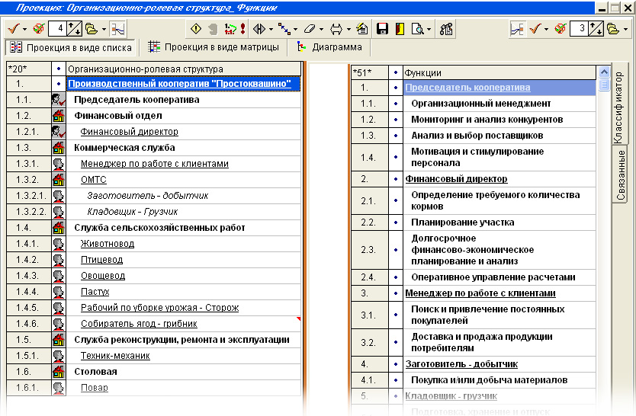This screenshot has width=636, height=416.
Task: Click the blue connector line toolbar icon
Action: pyautogui.click(x=284, y=29)
